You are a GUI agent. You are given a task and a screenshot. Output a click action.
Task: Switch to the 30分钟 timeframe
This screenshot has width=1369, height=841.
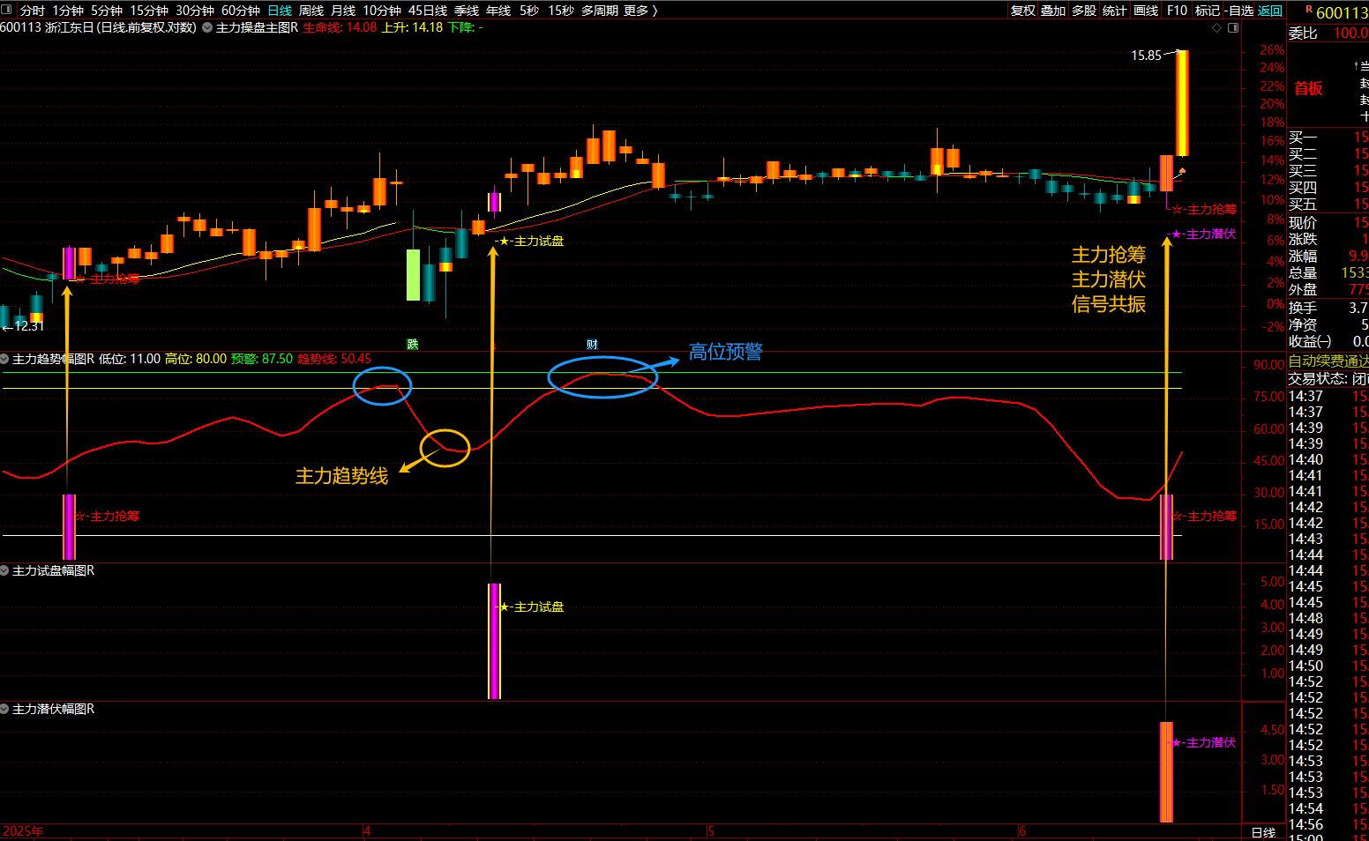point(195,11)
